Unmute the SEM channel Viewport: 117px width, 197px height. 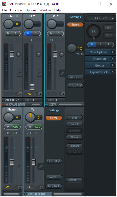pyautogui.click(x=28, y=33)
